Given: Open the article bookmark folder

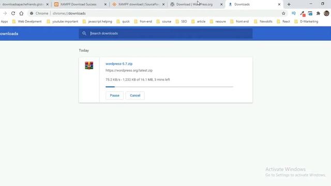Looking at the screenshot, I should coord(199,22).
